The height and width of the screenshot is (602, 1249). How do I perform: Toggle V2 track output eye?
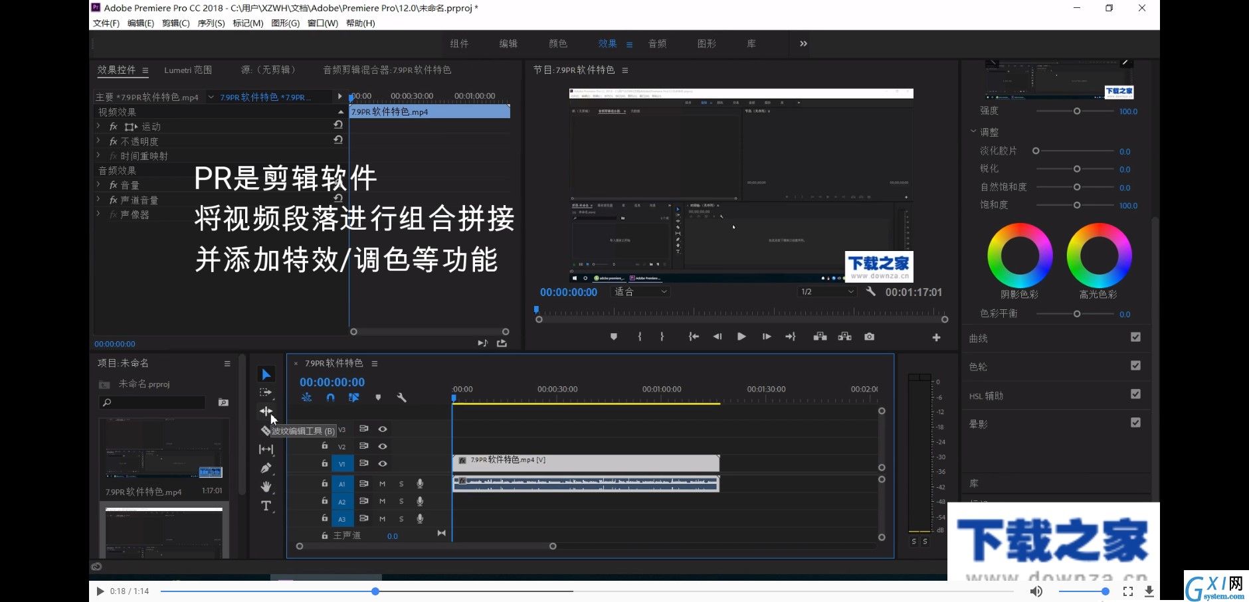[x=383, y=447]
